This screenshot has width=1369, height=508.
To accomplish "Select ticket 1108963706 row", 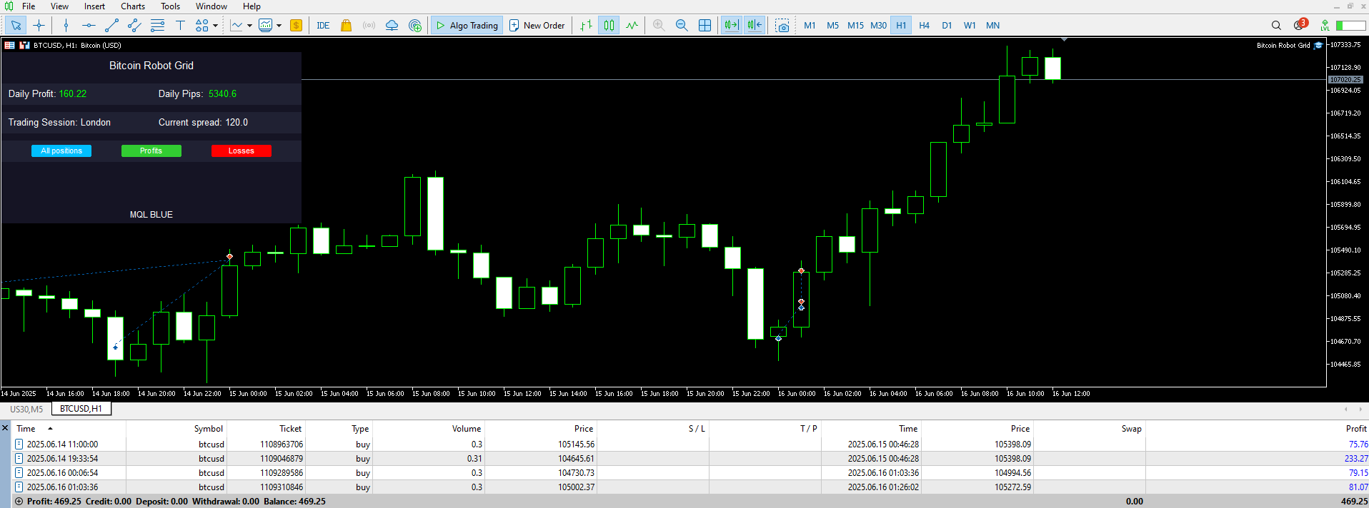I will [x=690, y=444].
